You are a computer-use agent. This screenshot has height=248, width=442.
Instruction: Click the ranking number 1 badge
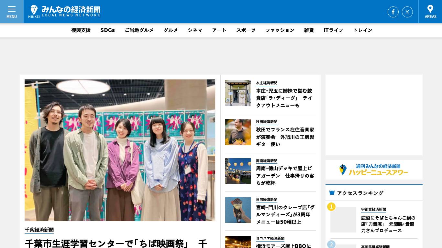(x=331, y=207)
